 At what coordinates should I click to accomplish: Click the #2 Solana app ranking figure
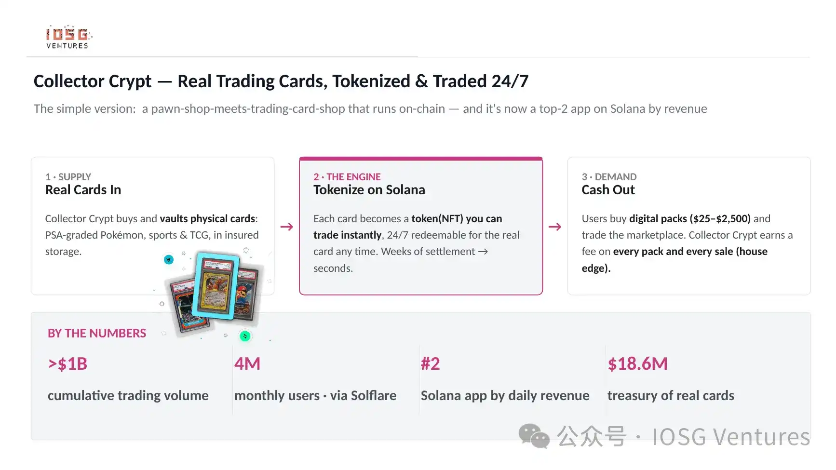[431, 363]
